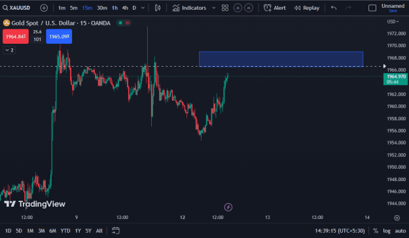Select the 5m timeframe

73,8
